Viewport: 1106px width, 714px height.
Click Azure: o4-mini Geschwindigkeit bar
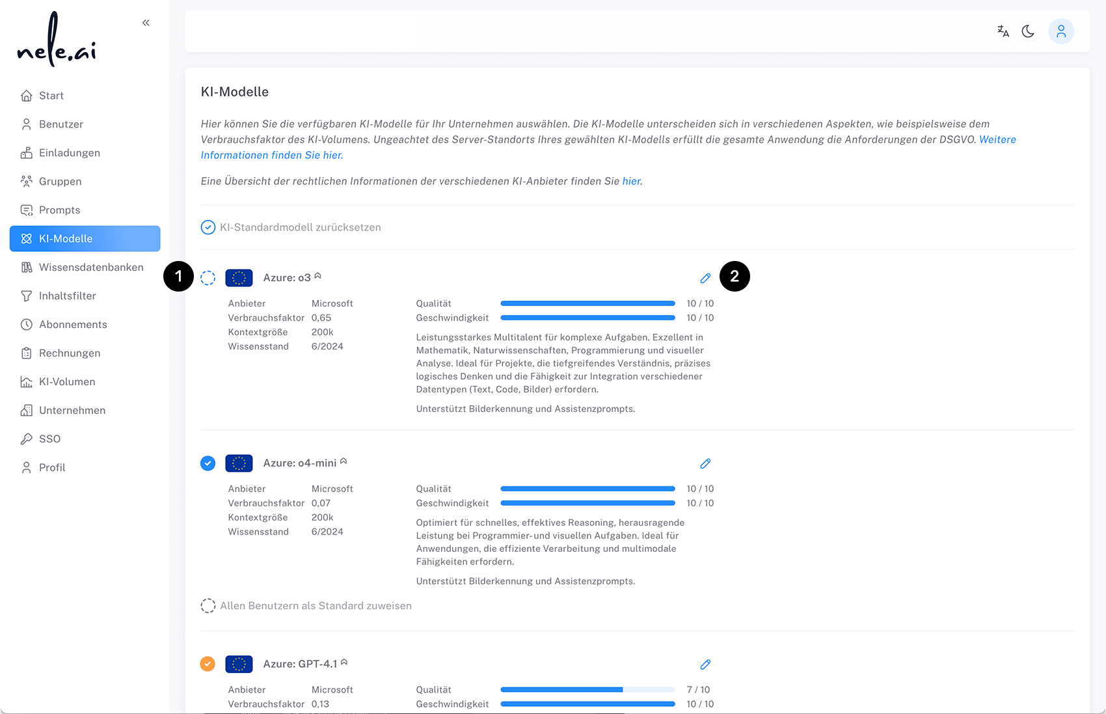coord(587,503)
